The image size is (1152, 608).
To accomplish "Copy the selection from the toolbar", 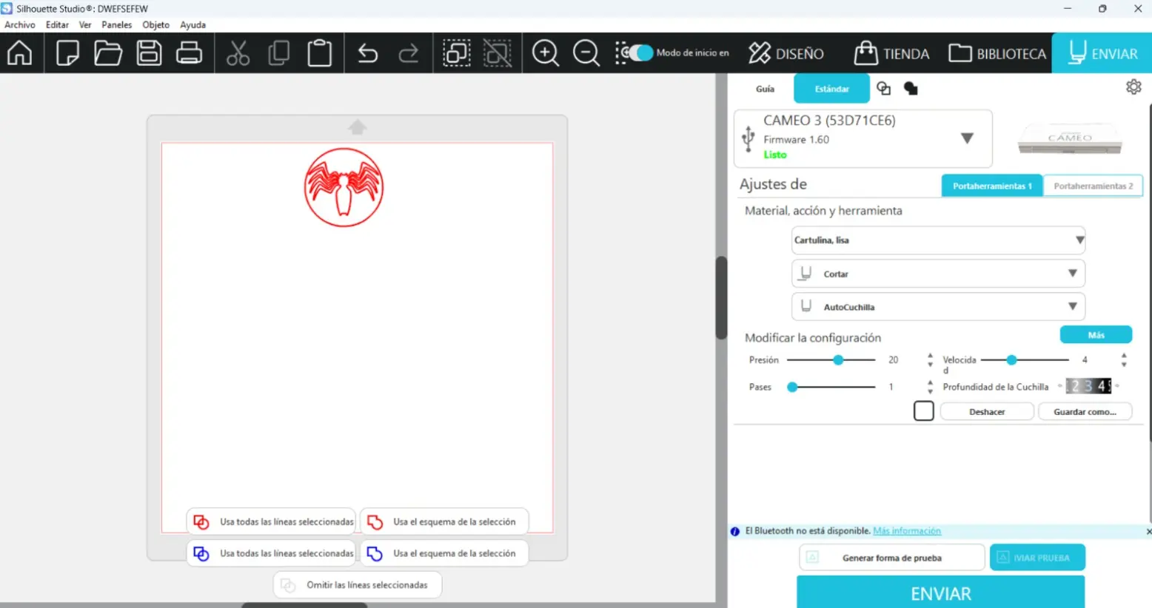I will pos(279,53).
